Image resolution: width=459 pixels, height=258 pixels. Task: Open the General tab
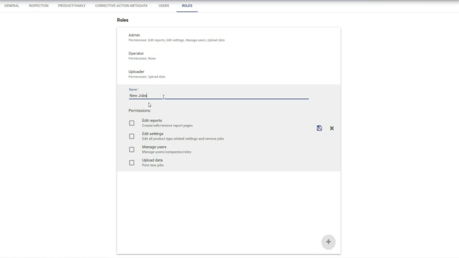tap(12, 6)
